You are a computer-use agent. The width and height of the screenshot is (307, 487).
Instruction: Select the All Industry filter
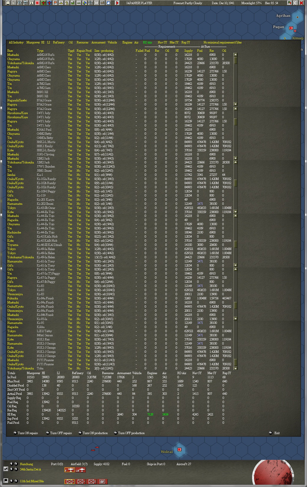click(x=16, y=42)
